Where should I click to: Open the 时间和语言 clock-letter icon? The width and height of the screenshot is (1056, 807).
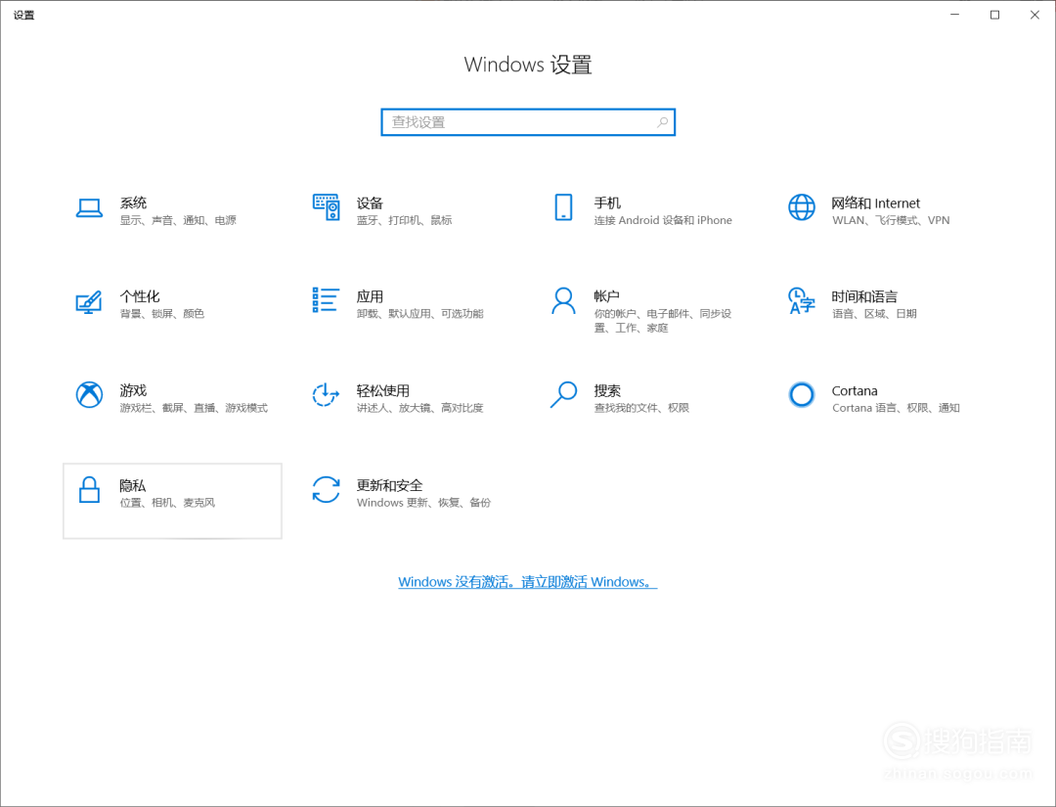(x=802, y=301)
